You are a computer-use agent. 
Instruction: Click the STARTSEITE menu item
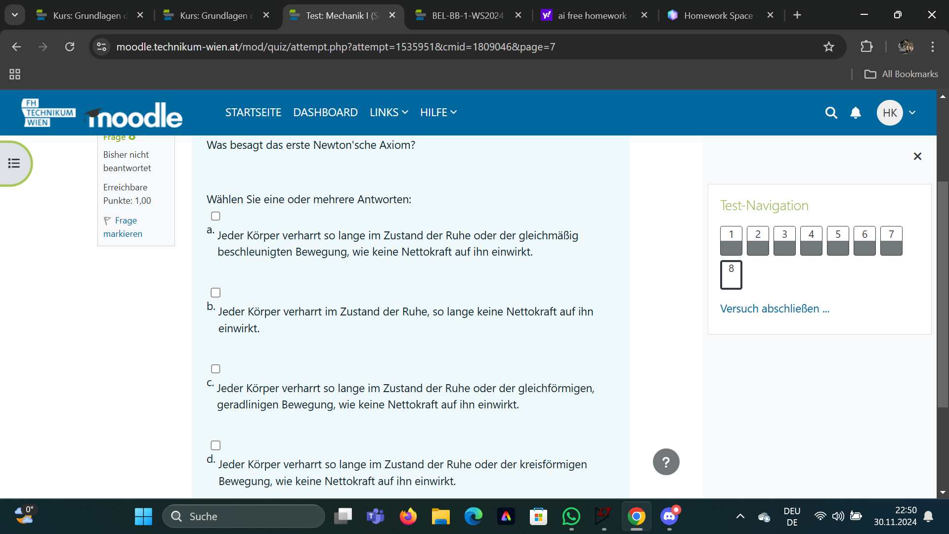point(253,112)
